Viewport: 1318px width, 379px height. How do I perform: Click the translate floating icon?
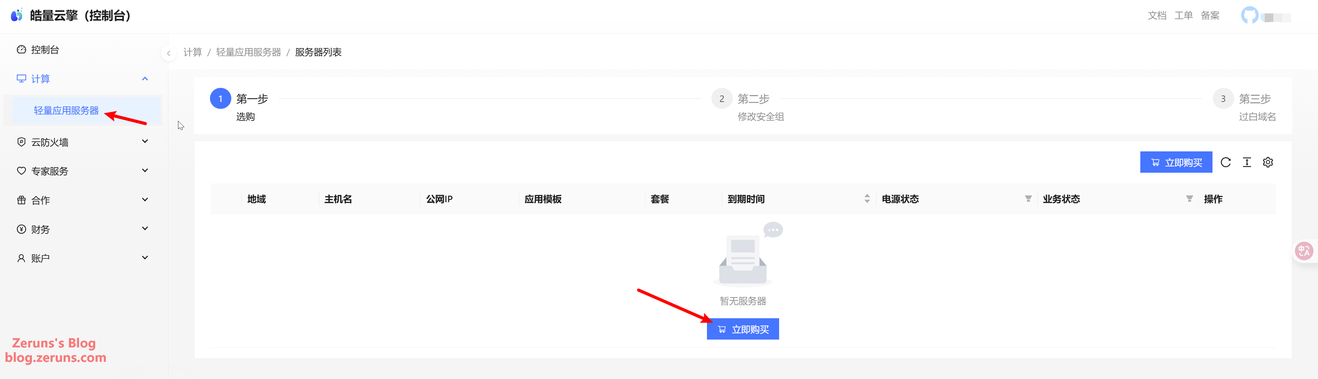(x=1304, y=251)
